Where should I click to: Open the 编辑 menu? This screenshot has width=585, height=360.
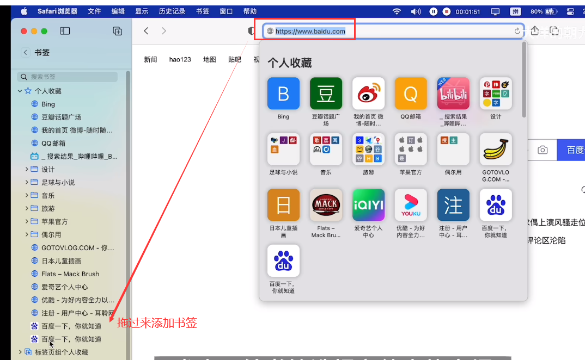(x=118, y=11)
